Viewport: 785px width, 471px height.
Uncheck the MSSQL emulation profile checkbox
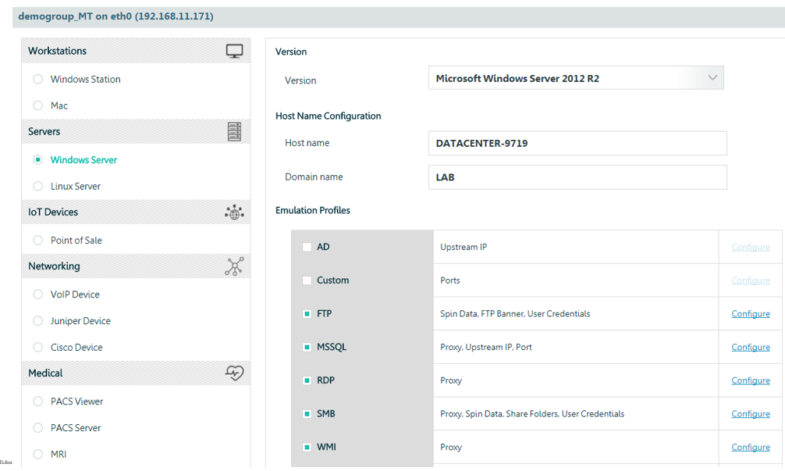[x=307, y=348]
